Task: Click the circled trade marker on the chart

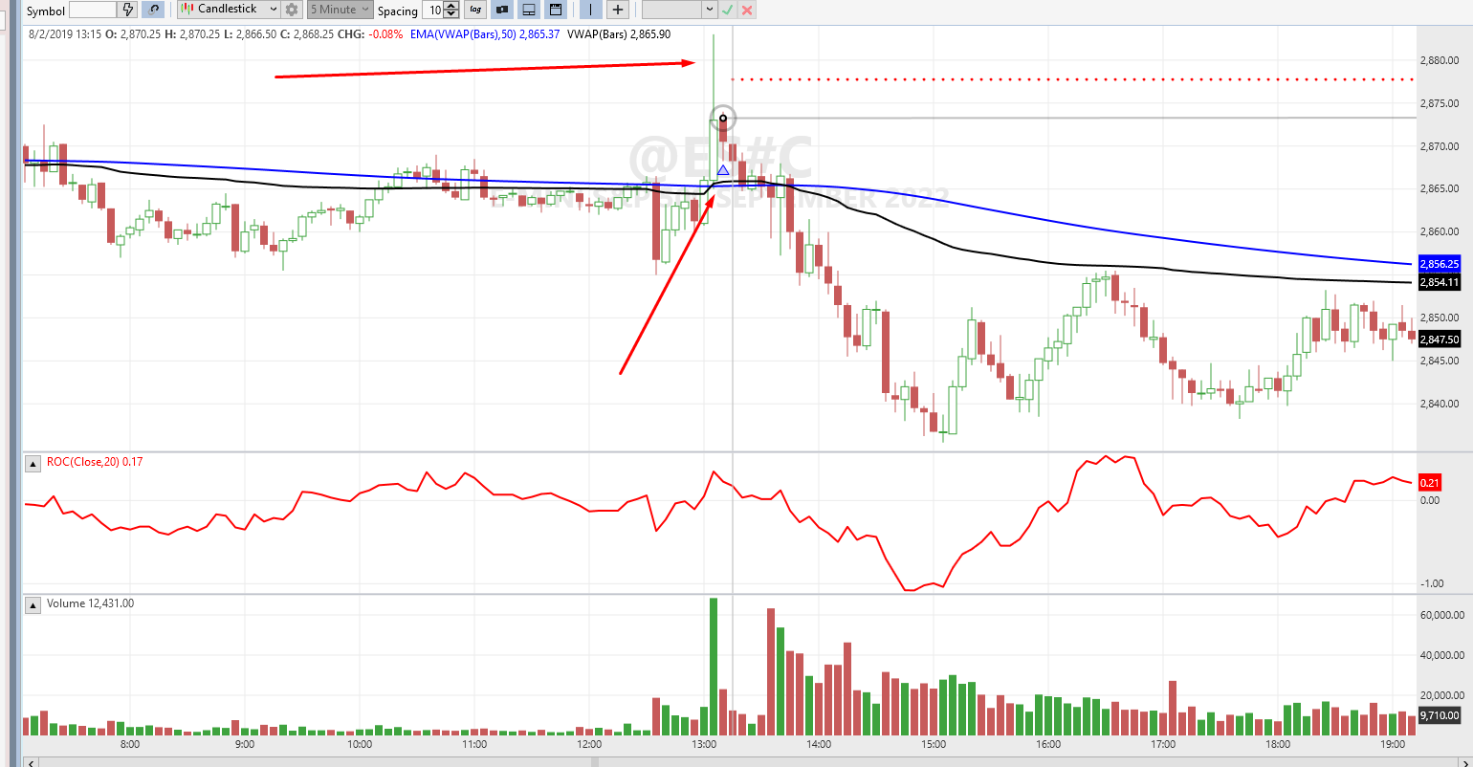Action: click(723, 119)
